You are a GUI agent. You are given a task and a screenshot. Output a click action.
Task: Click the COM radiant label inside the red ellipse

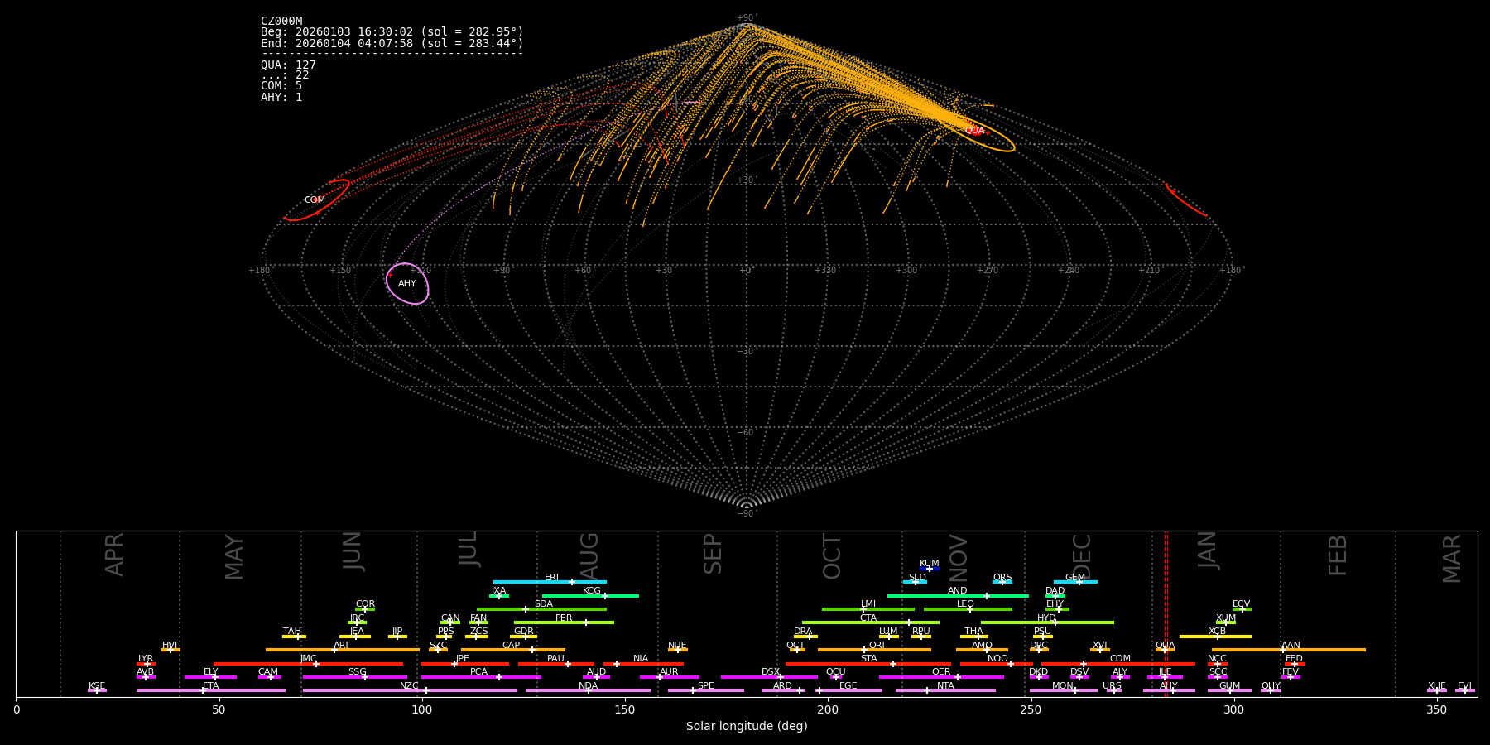tap(315, 200)
